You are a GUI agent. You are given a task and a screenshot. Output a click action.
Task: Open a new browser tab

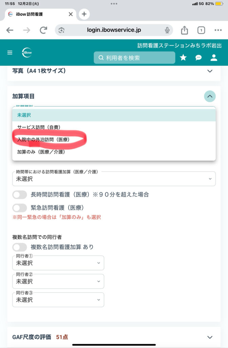(x=84, y=14)
